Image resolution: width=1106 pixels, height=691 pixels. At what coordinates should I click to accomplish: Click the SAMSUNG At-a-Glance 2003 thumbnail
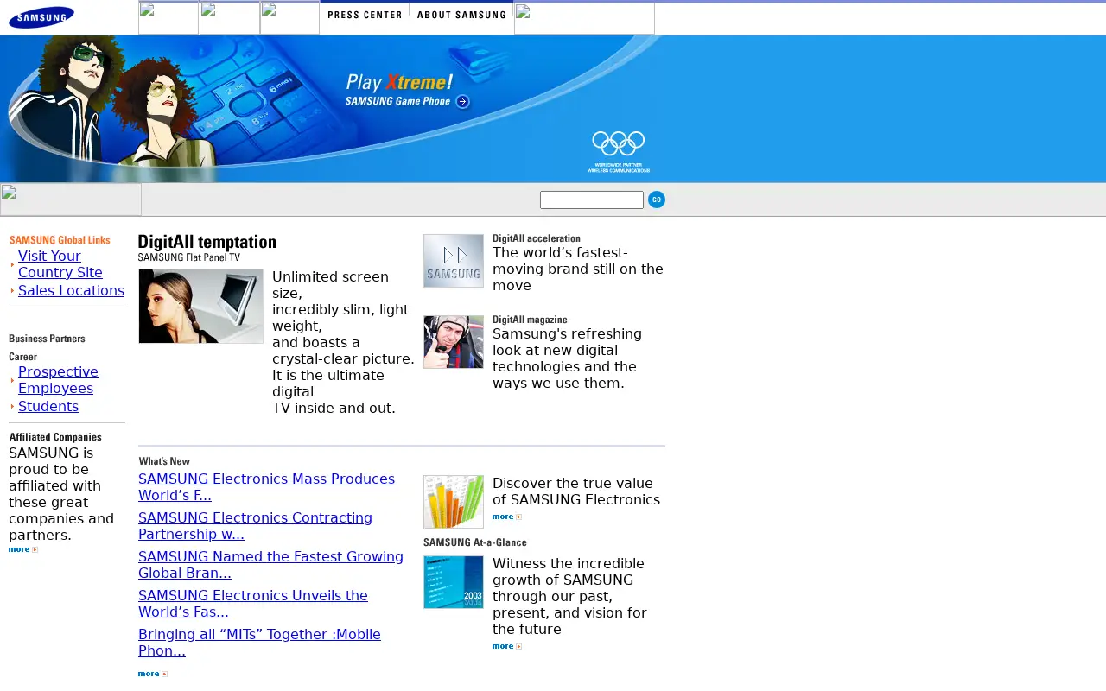click(x=454, y=582)
